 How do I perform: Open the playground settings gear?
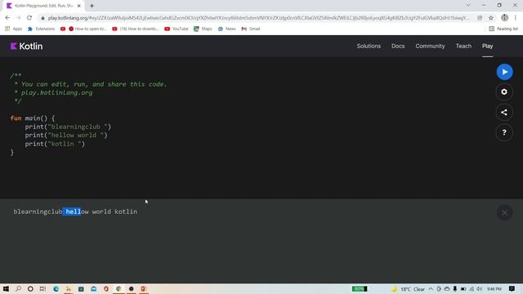tap(504, 92)
